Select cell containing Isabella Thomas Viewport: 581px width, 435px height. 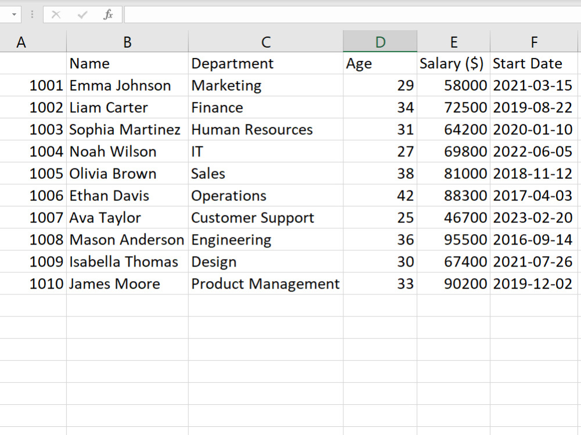coord(127,261)
